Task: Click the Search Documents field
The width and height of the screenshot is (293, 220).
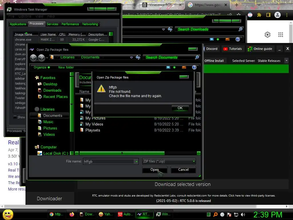Action: 169,57
